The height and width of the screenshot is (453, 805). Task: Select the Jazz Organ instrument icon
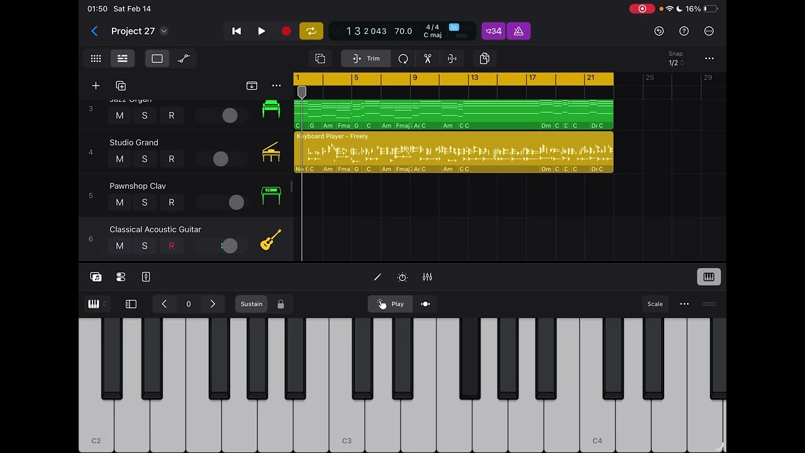pos(271,108)
